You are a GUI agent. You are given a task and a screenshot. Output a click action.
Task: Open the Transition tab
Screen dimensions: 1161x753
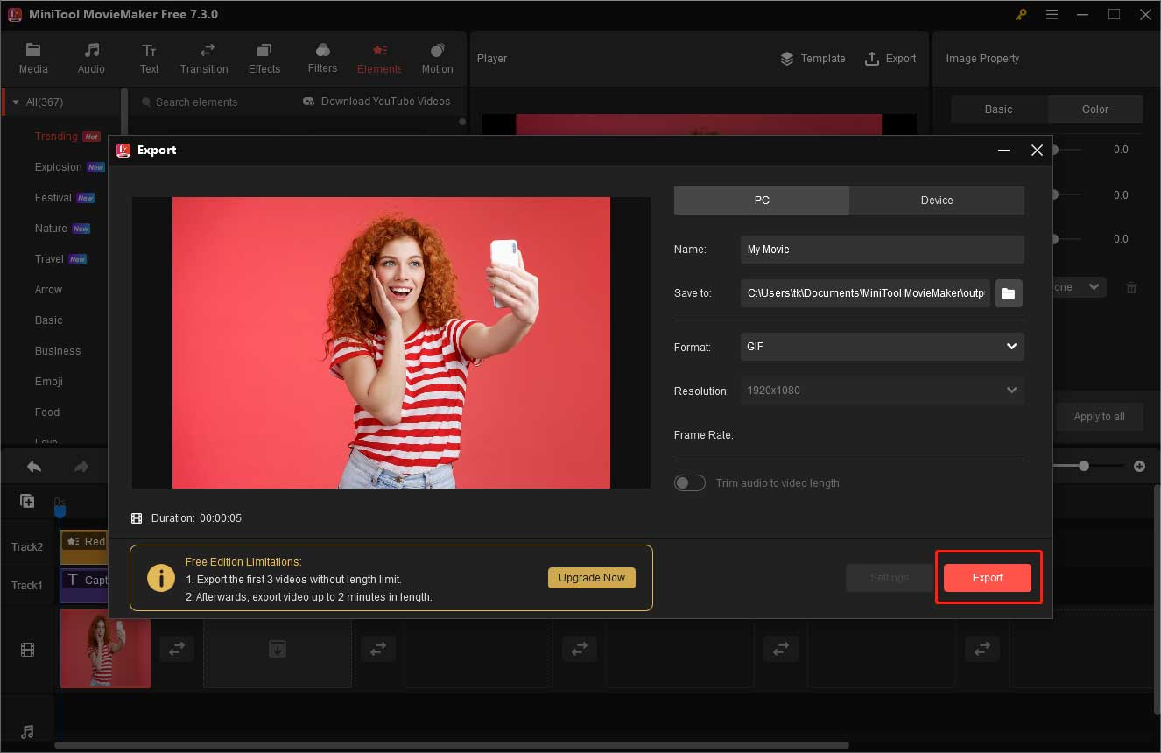coord(204,58)
